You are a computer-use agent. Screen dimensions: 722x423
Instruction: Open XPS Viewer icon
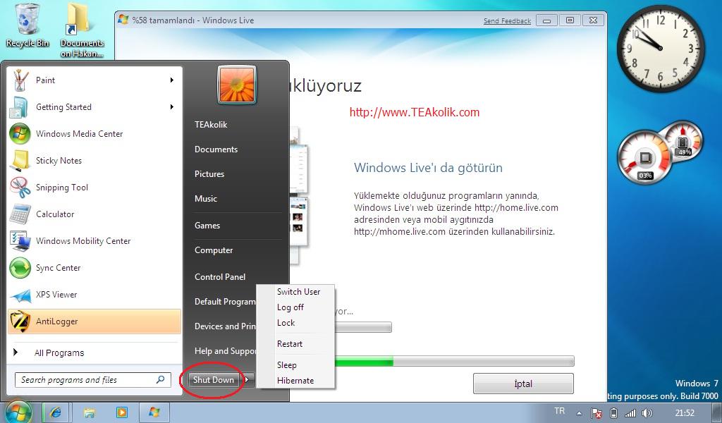20,295
